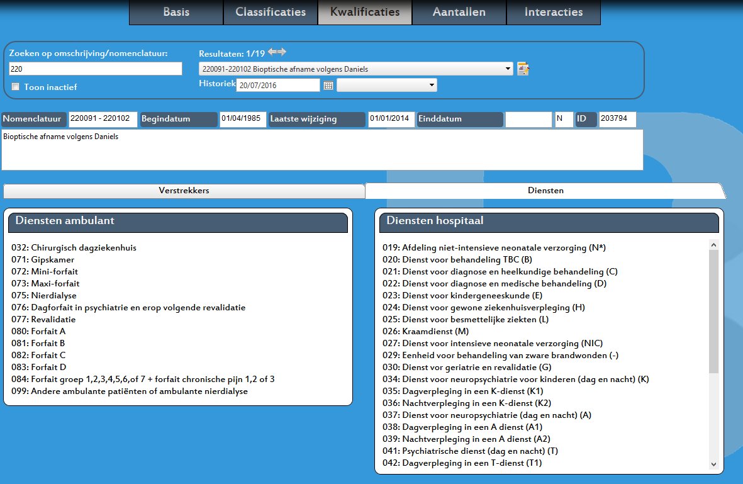
Task: Select the Kwalificaties tab
Action: (x=365, y=13)
